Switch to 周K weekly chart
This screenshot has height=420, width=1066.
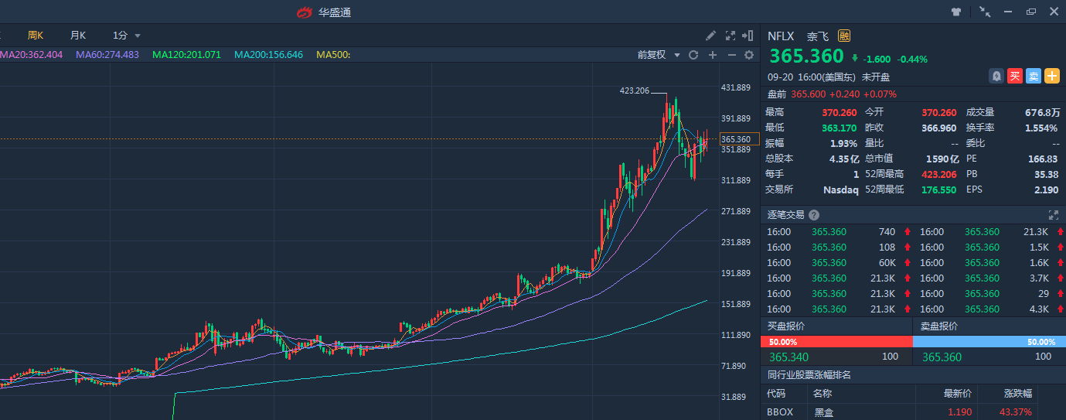point(36,36)
